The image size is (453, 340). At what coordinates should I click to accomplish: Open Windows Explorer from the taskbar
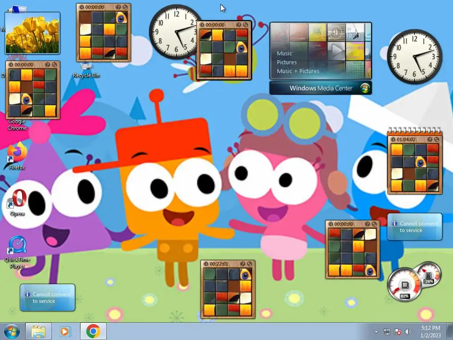38,332
